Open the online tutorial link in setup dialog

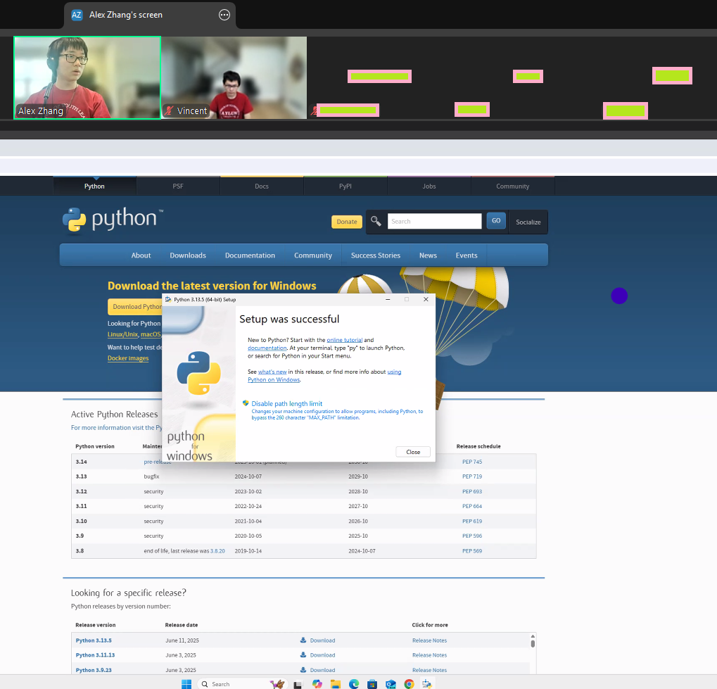[x=344, y=340]
